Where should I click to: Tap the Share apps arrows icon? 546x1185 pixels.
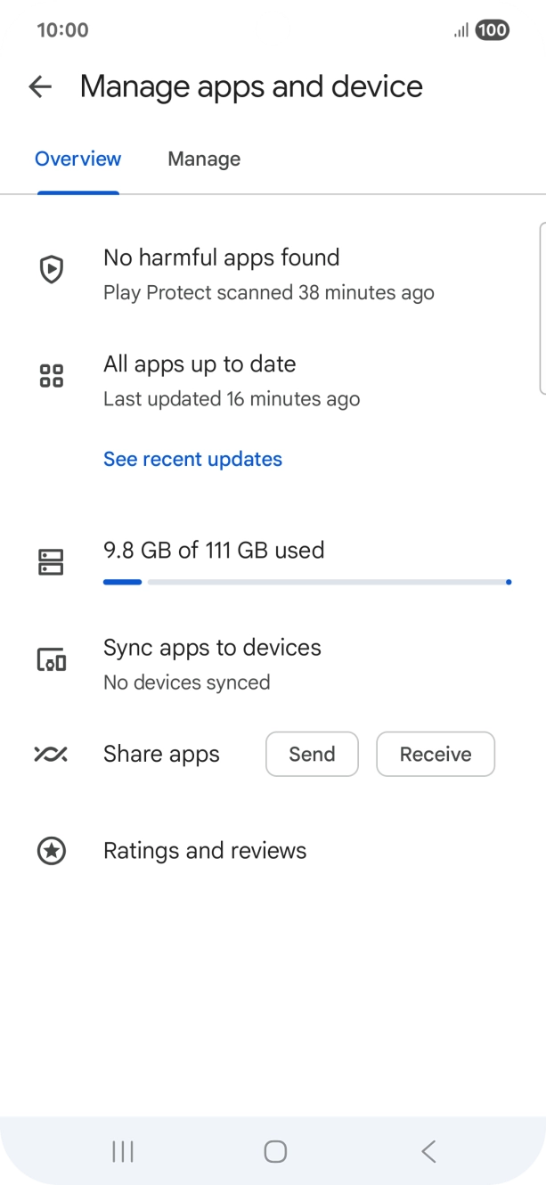pyautogui.click(x=51, y=754)
